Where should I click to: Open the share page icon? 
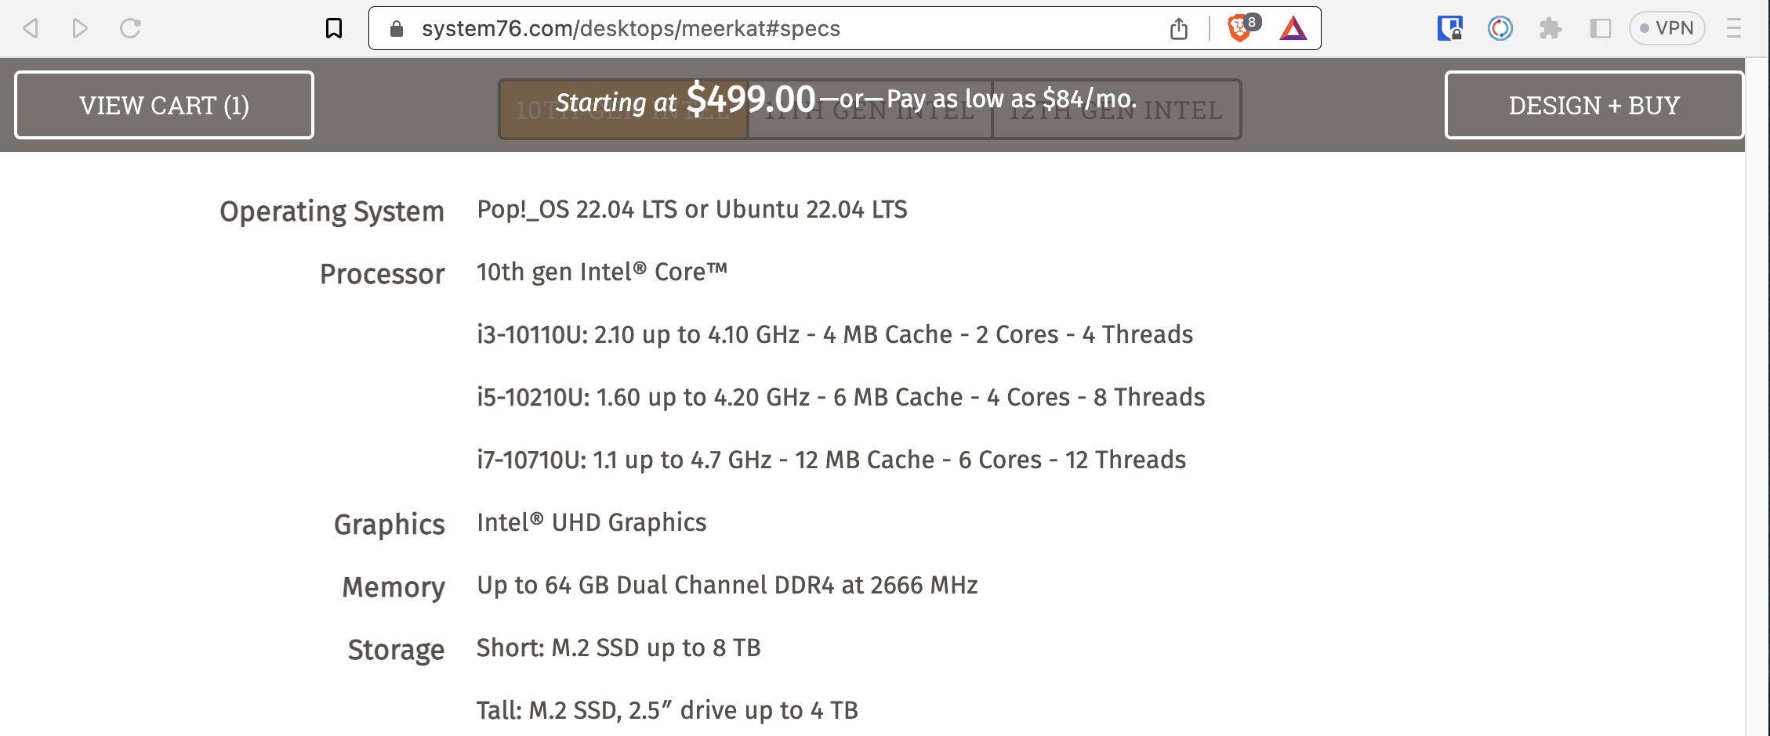tap(1179, 29)
